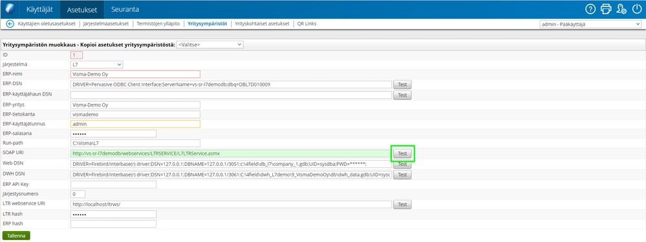Open the user settings icon

click(x=621, y=9)
